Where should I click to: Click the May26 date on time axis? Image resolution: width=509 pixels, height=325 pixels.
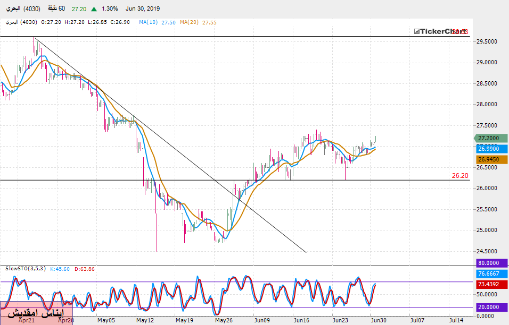[x=223, y=320]
